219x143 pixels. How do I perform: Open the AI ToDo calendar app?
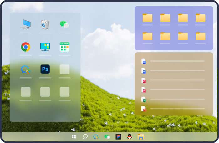pos(64,47)
